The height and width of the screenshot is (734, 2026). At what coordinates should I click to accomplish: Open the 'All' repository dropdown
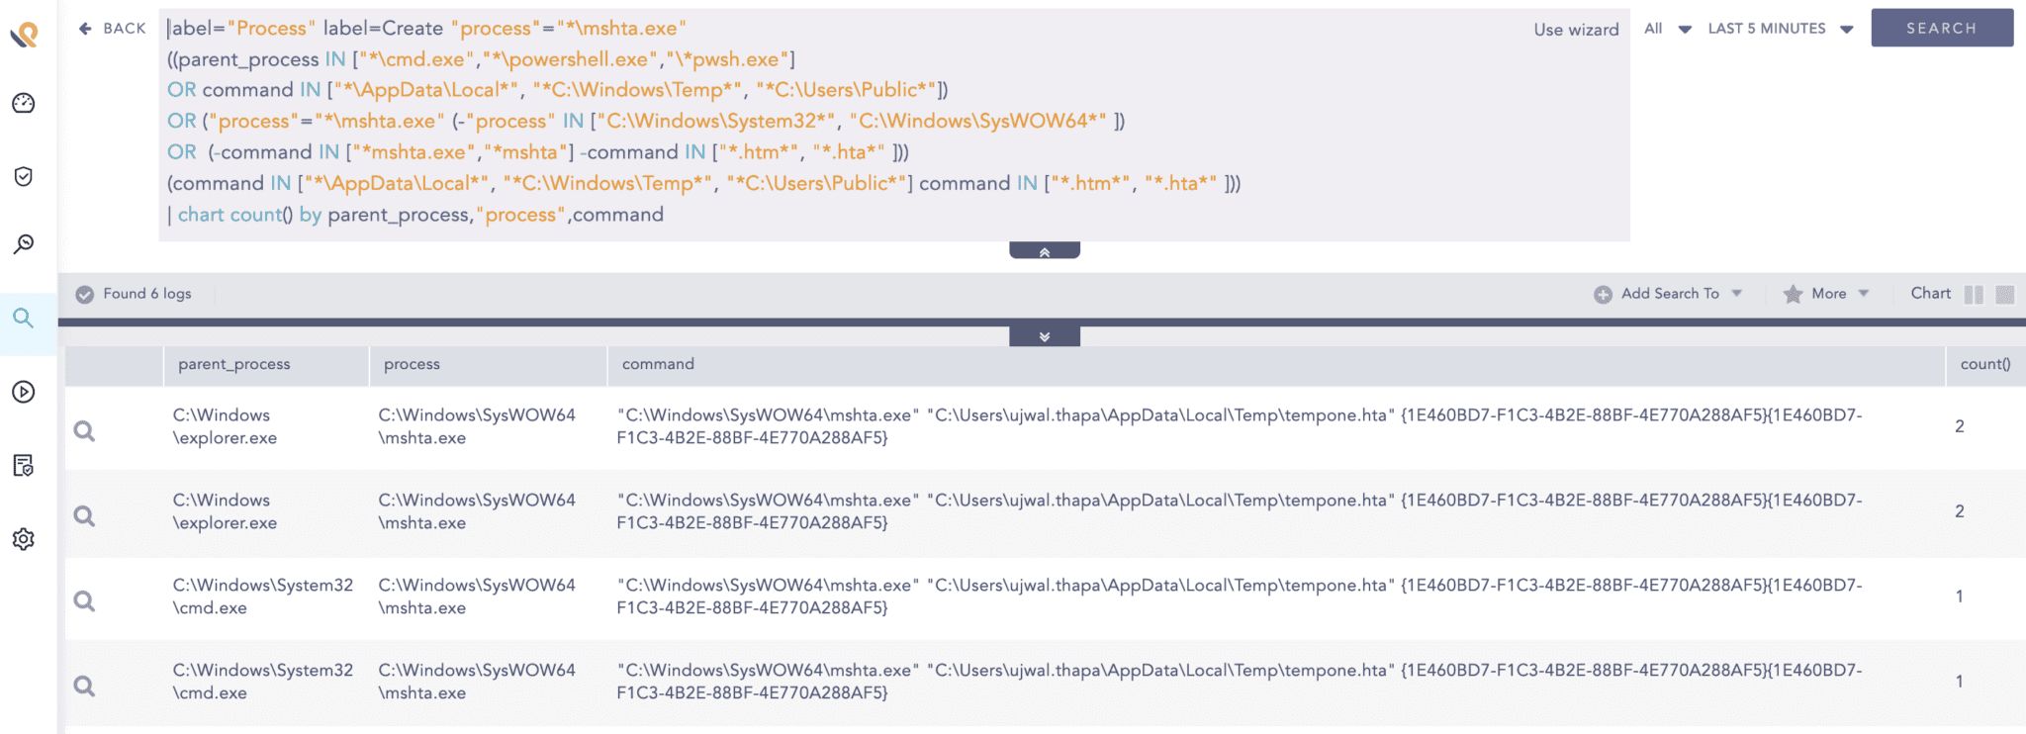[x=1667, y=29]
